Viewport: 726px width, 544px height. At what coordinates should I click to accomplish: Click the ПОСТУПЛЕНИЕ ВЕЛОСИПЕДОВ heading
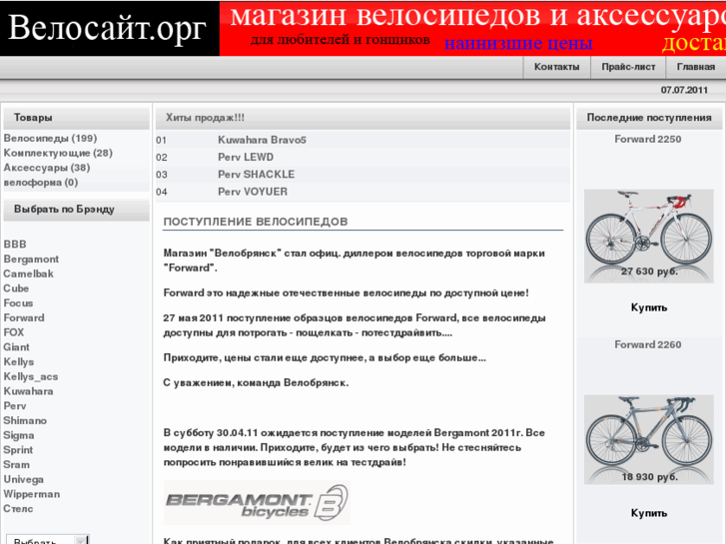pyautogui.click(x=256, y=222)
